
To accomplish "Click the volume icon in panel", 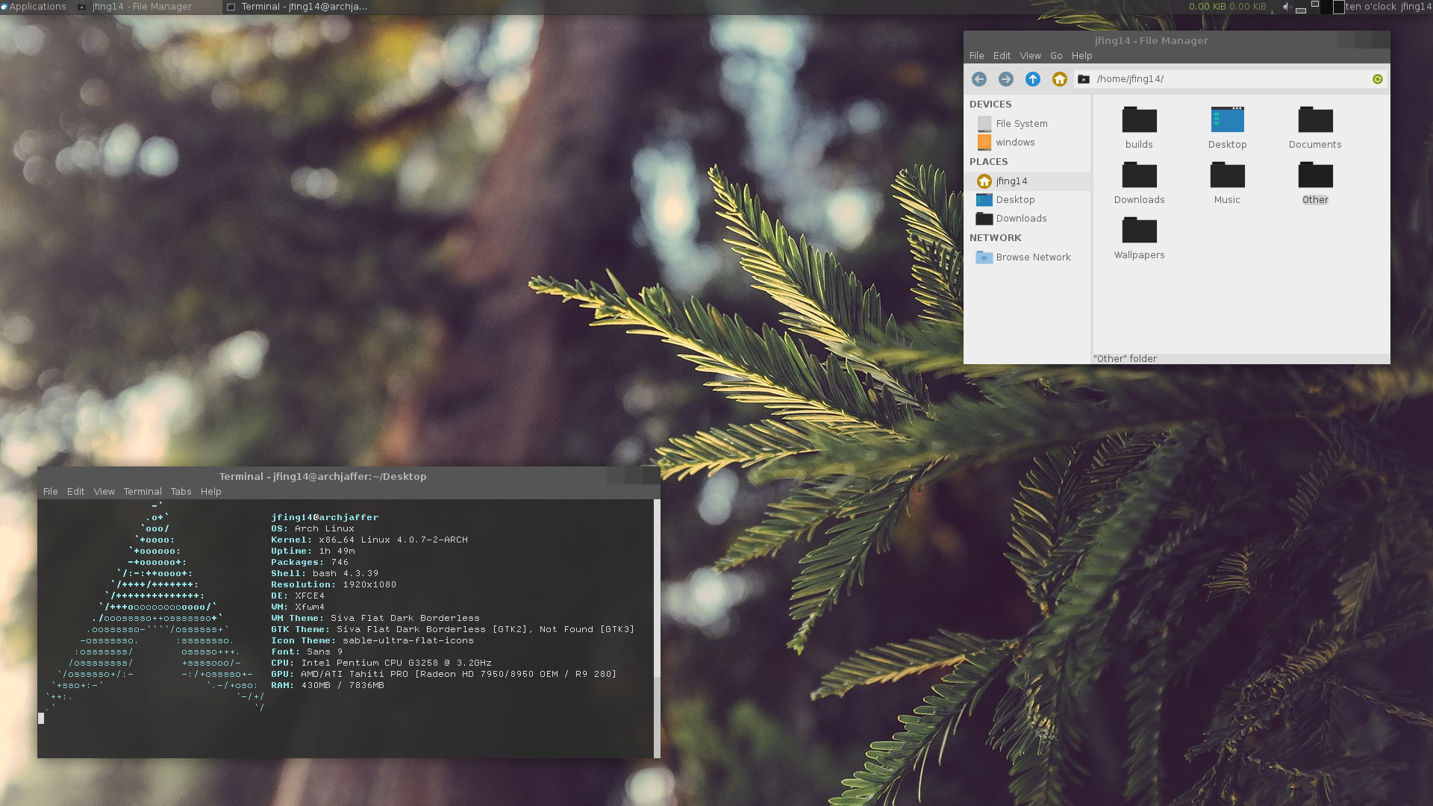I will [x=1287, y=7].
